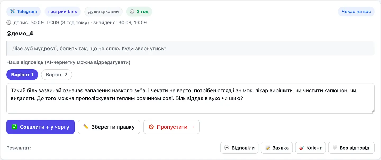Select the 'гострий біль' tag
Screen dimensions: 381x160
[x=63, y=12]
